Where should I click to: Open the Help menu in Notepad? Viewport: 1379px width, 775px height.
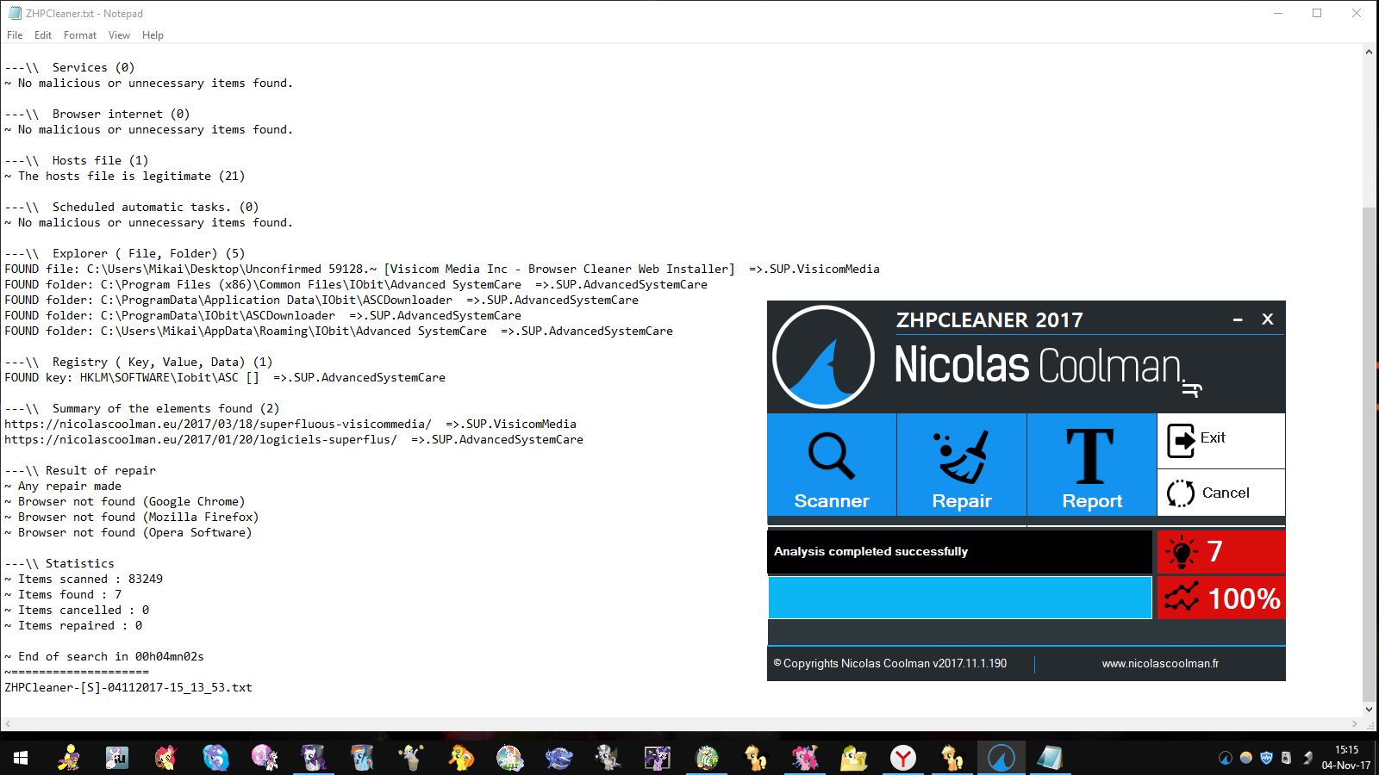click(x=153, y=35)
